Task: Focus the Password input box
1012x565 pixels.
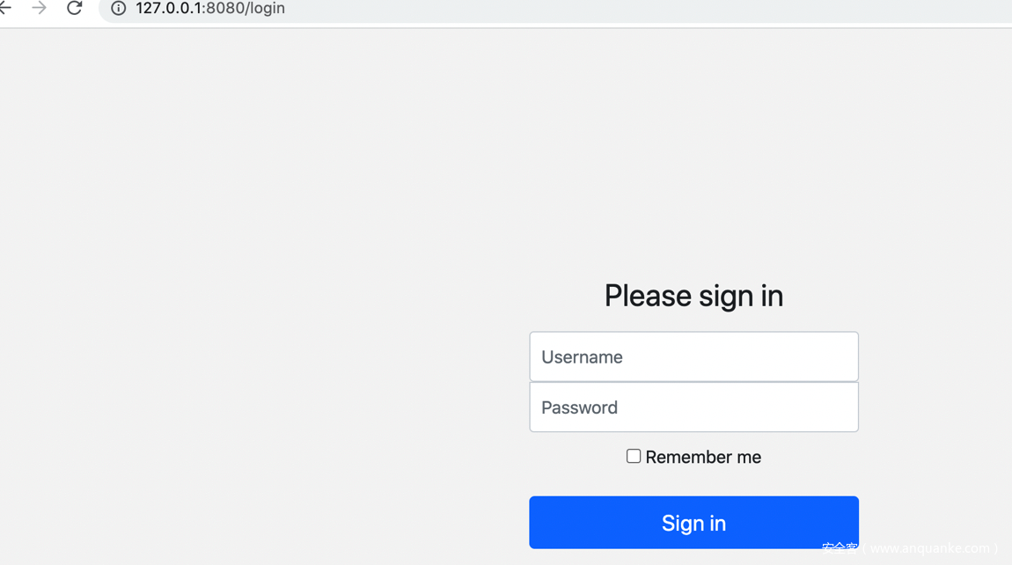Action: click(x=693, y=407)
